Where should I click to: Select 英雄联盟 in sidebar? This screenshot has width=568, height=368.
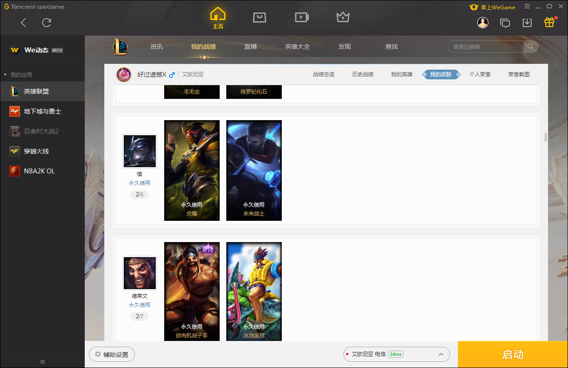(42, 91)
